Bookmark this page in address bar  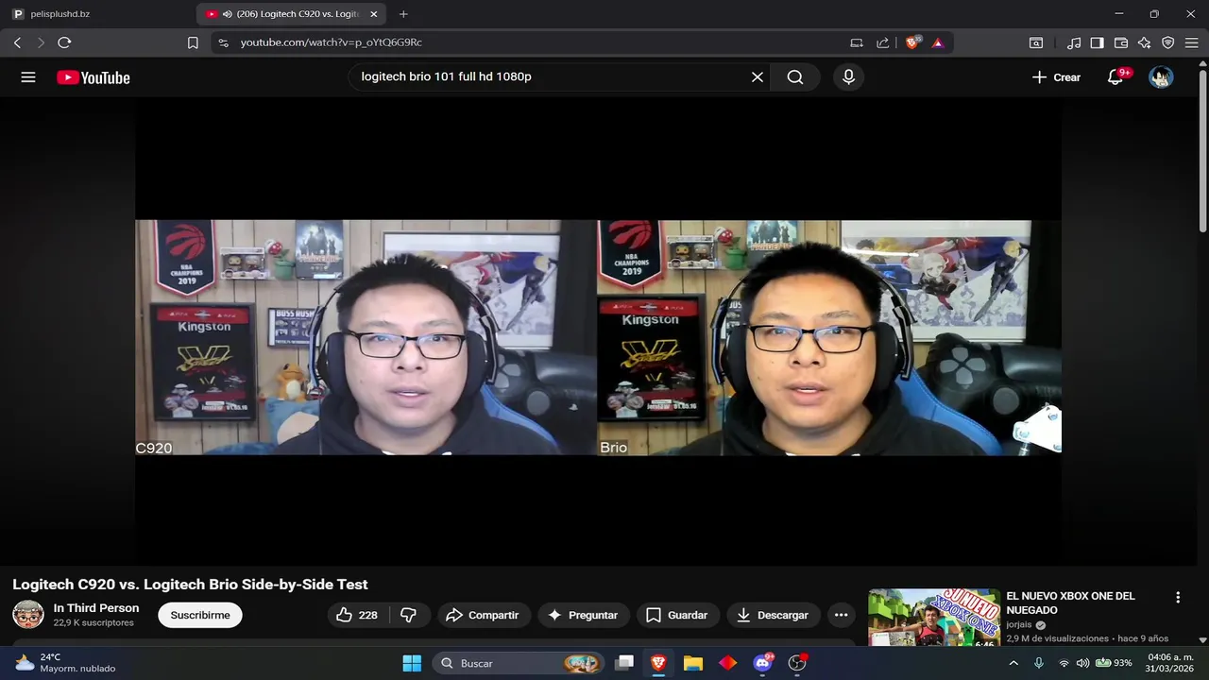[x=193, y=42]
